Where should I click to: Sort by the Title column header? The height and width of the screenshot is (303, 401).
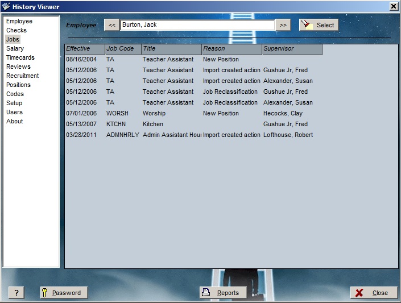tap(172, 49)
